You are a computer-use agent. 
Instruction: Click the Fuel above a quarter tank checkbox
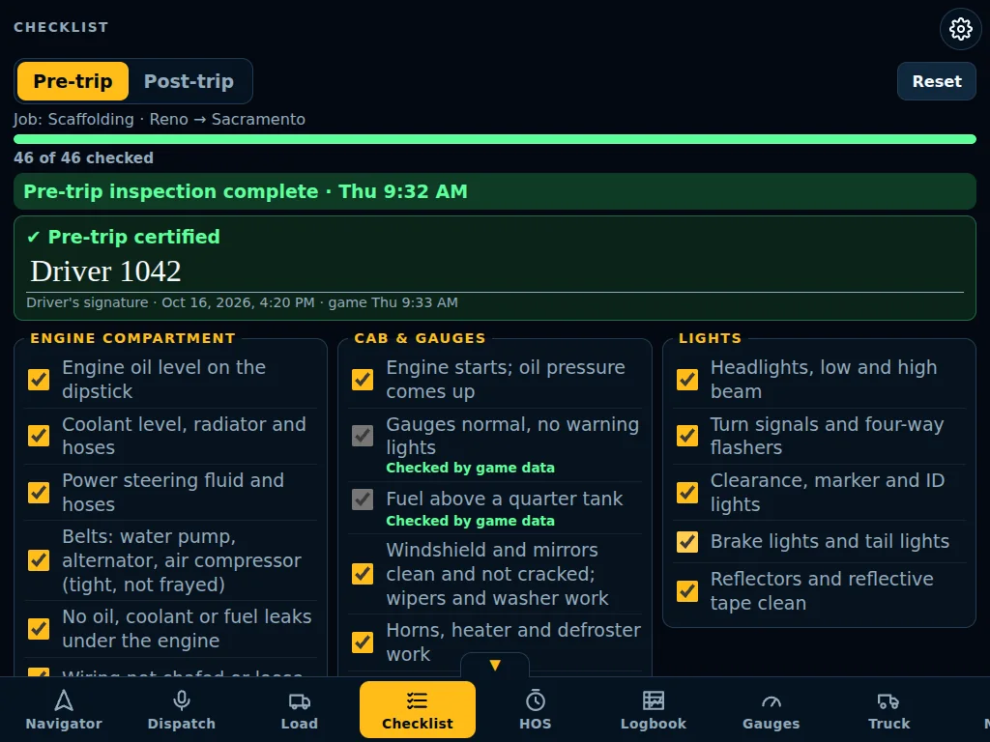pos(363,499)
